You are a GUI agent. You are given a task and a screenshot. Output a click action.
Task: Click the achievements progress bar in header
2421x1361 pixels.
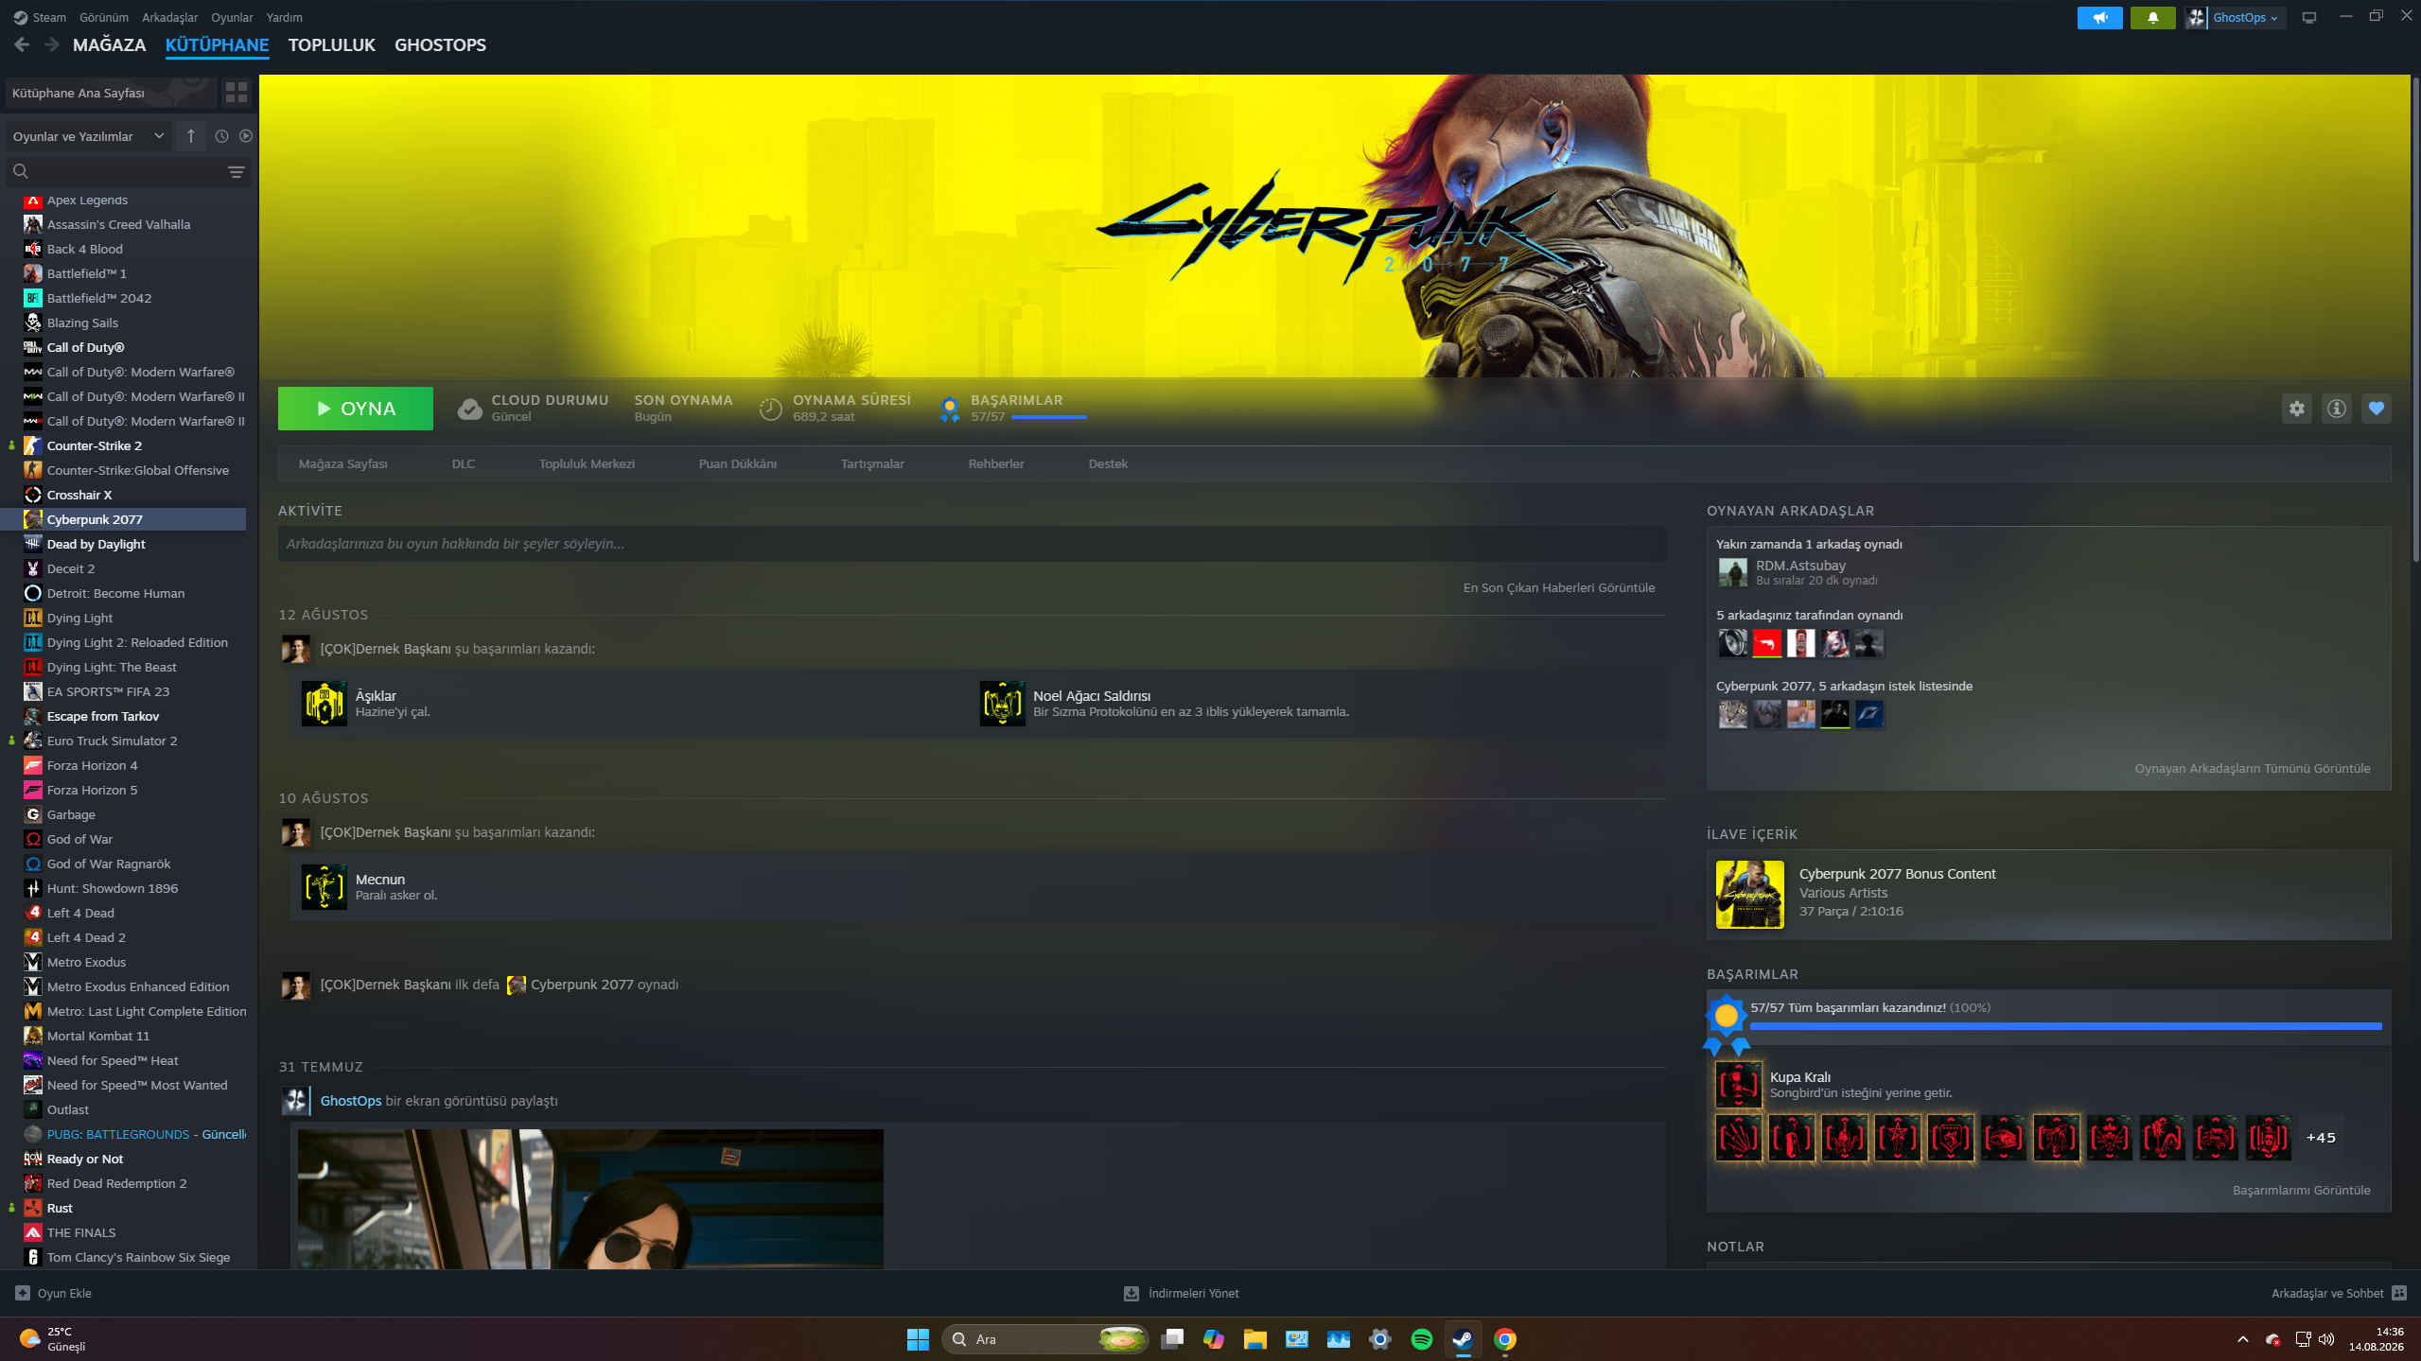tap(1049, 416)
